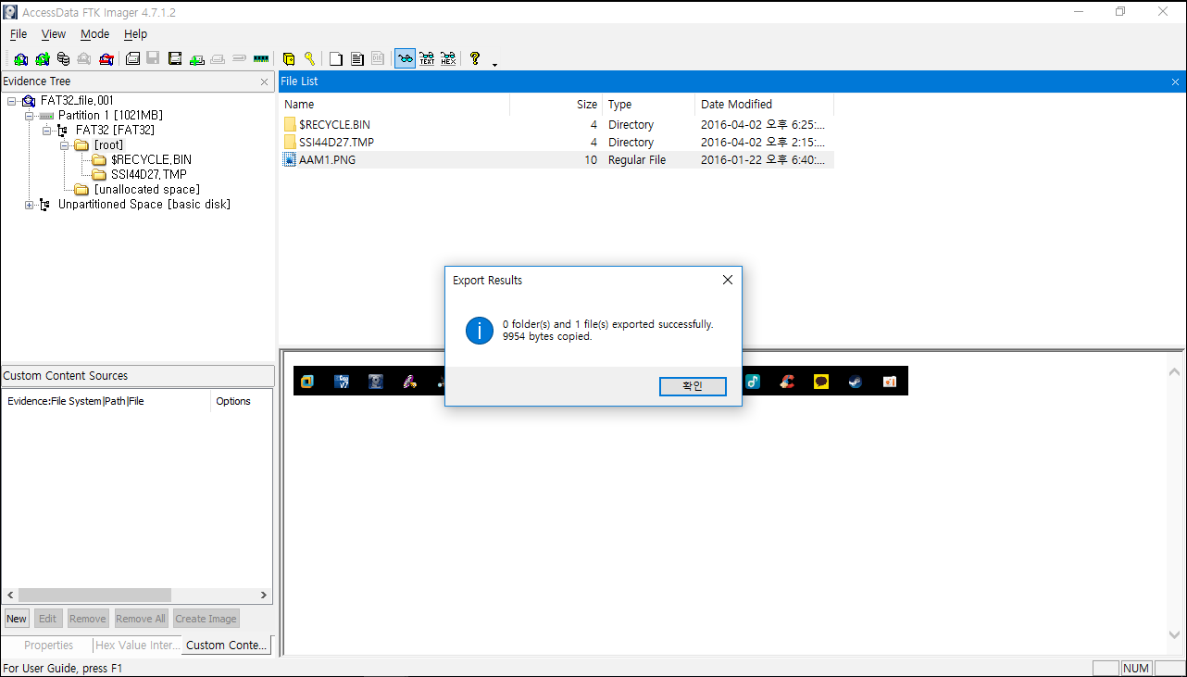This screenshot has height=677, width=1187.
Task: Sort the File List by Name column
Action: pos(394,104)
